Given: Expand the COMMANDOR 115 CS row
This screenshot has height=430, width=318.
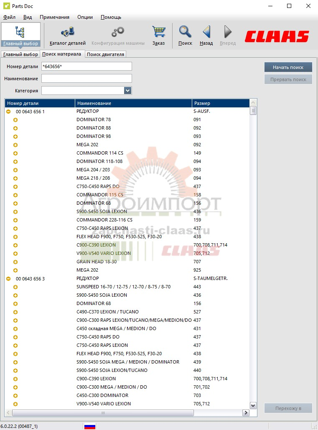Looking at the screenshot, I should 15,195.
